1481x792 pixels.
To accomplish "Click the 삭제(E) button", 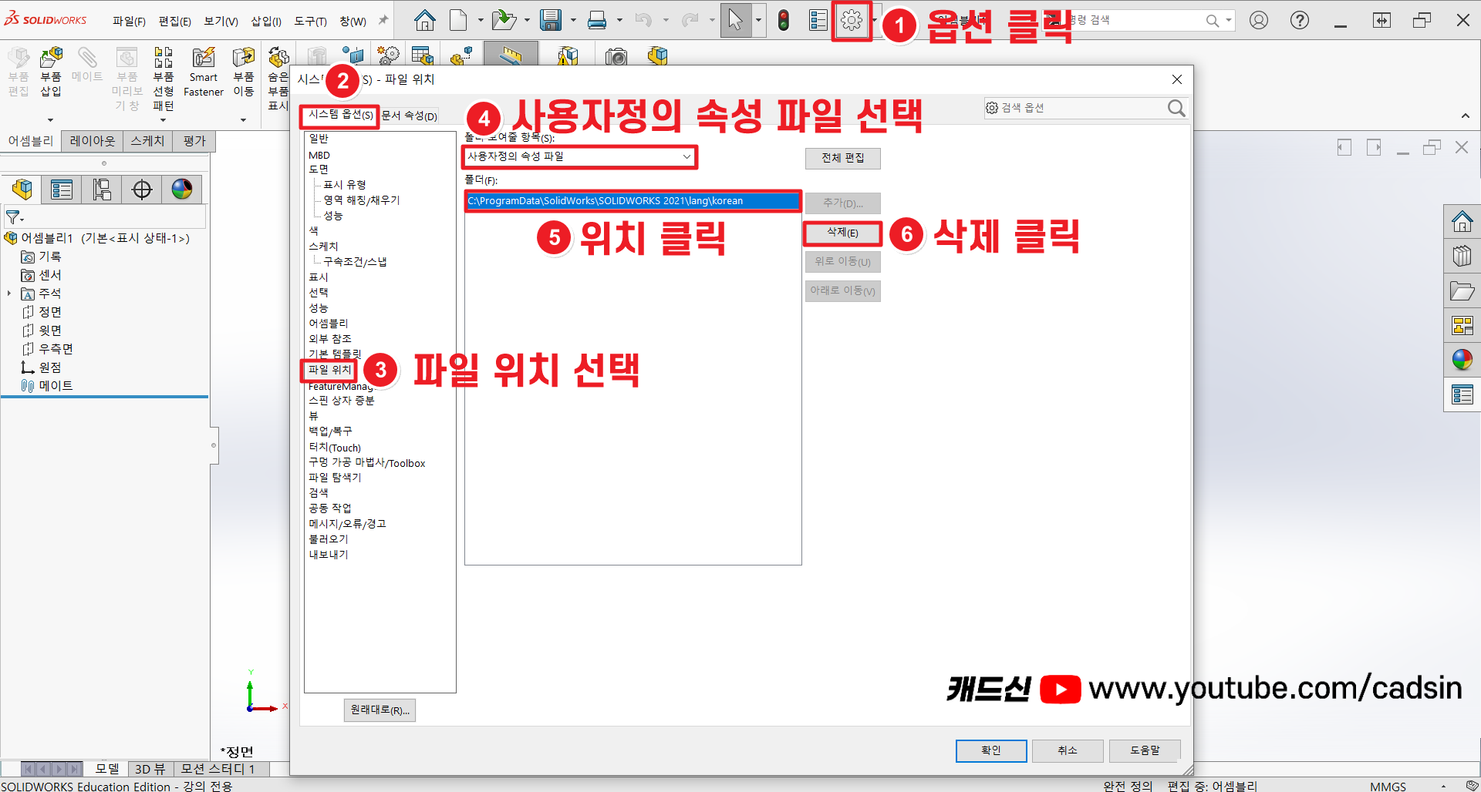I will [x=842, y=233].
